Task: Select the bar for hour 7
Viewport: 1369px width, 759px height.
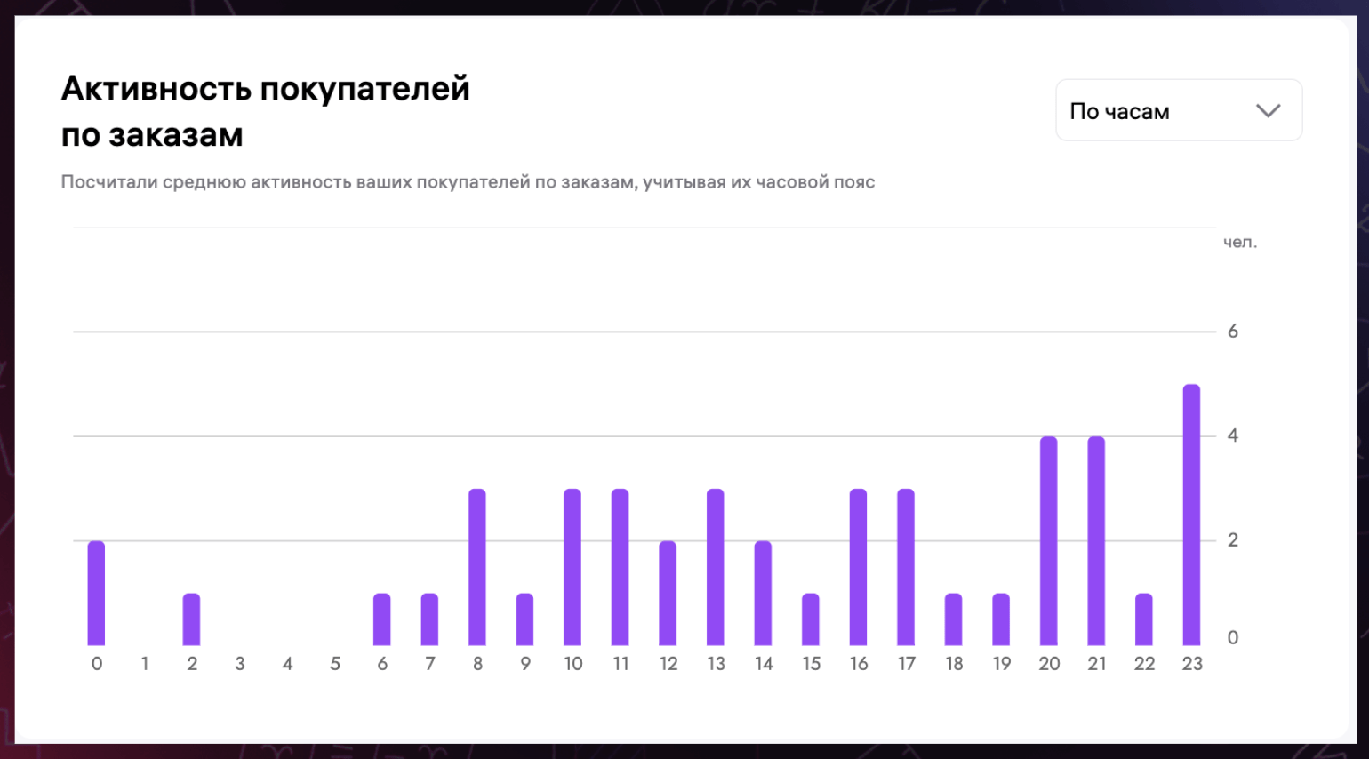Action: pyautogui.click(x=429, y=619)
